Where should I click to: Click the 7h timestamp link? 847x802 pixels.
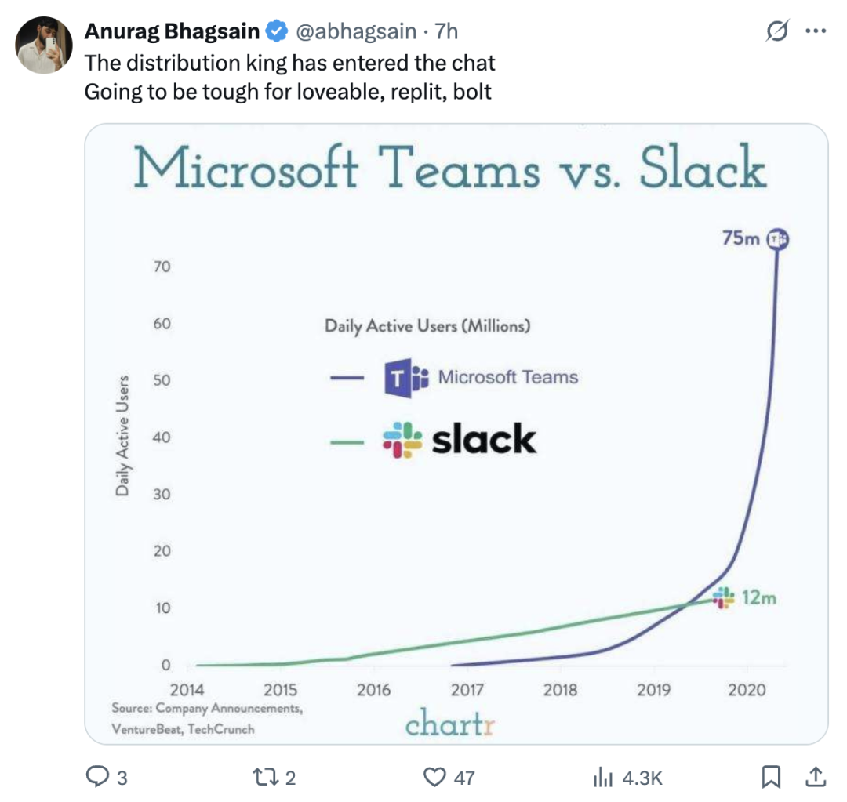(x=446, y=31)
